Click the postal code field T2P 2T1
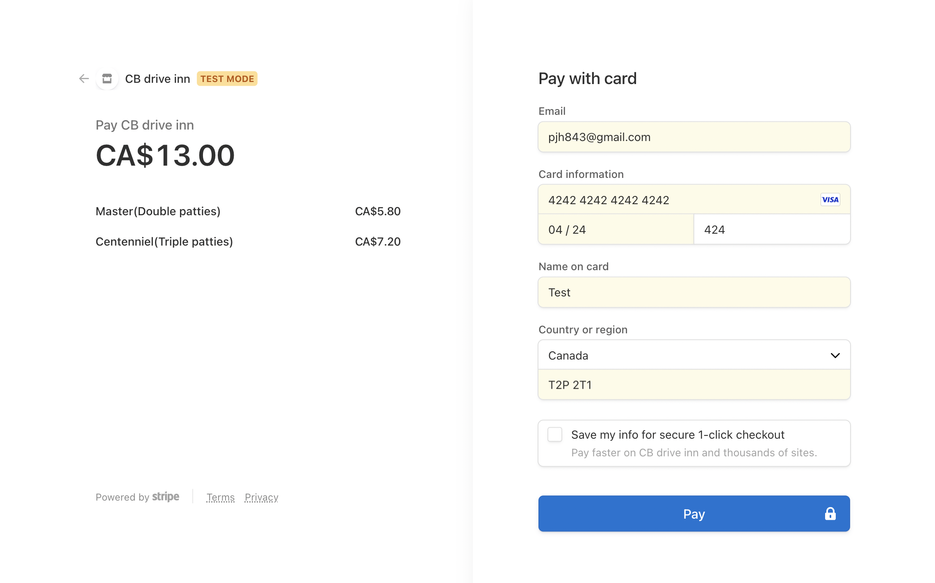Screen dimensions: 935x583 694,385
